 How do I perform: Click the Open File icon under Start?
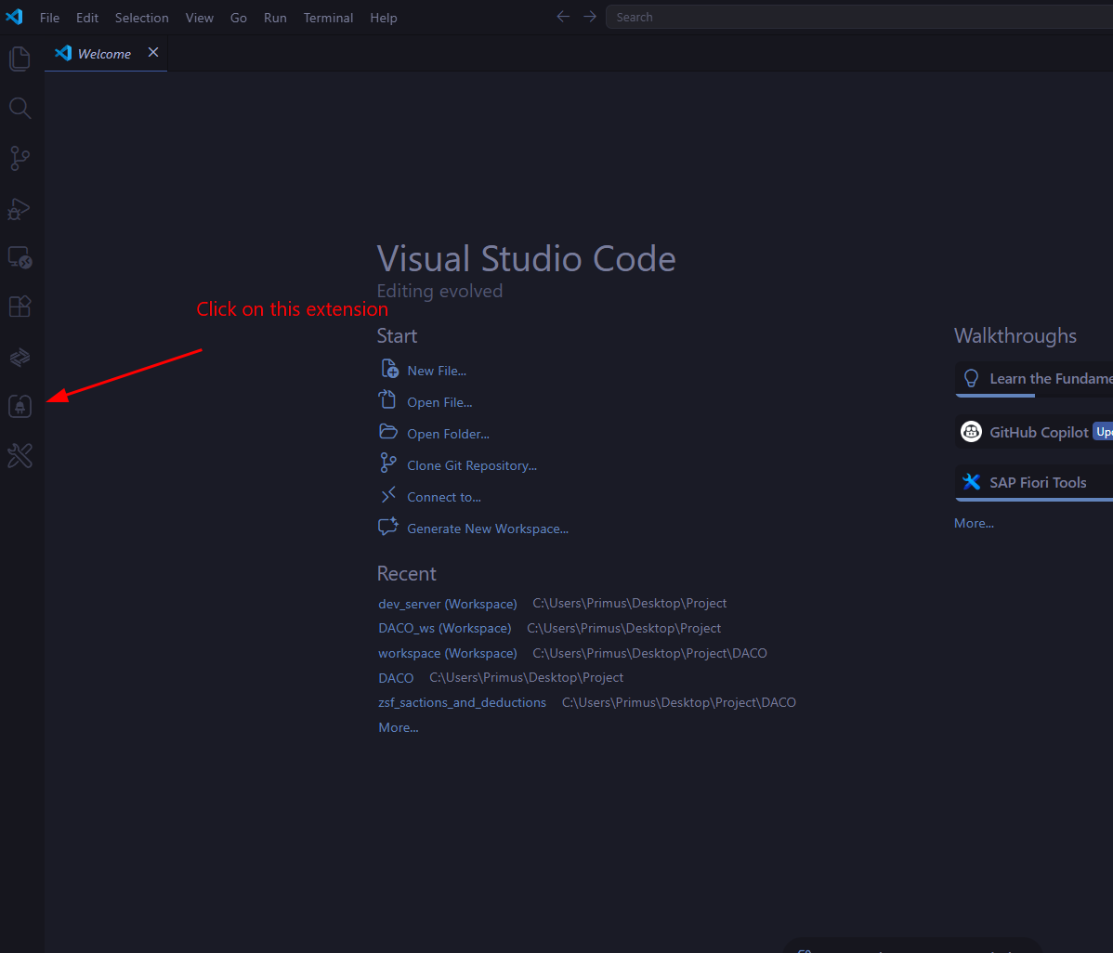(x=387, y=400)
